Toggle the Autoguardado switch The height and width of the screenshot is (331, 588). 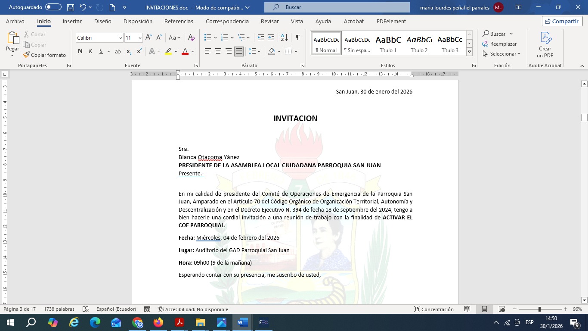(53, 7)
